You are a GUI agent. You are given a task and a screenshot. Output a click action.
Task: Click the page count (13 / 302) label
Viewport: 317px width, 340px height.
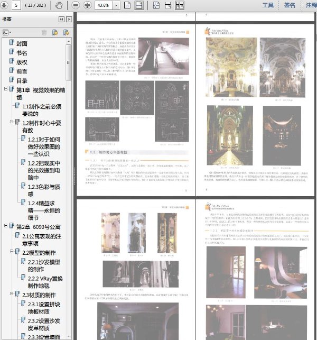(x=35, y=5)
